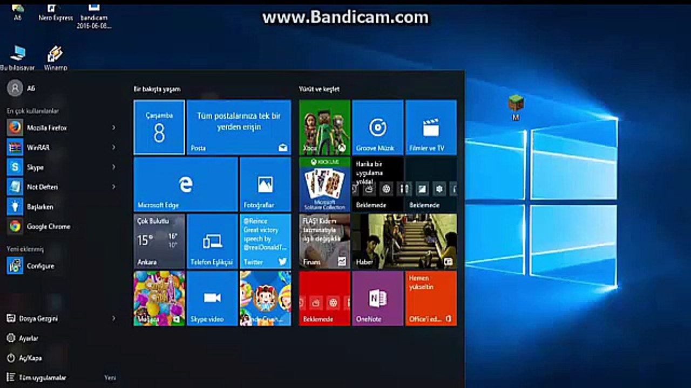Screen dimensions: 691x388
Task: Expand Not Defteri jump list arrow
Action: coord(113,187)
